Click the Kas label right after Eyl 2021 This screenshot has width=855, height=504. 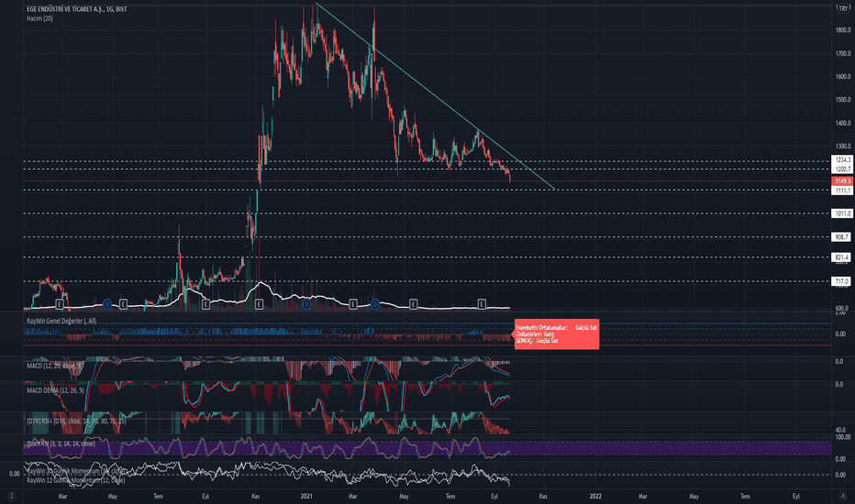pos(543,497)
